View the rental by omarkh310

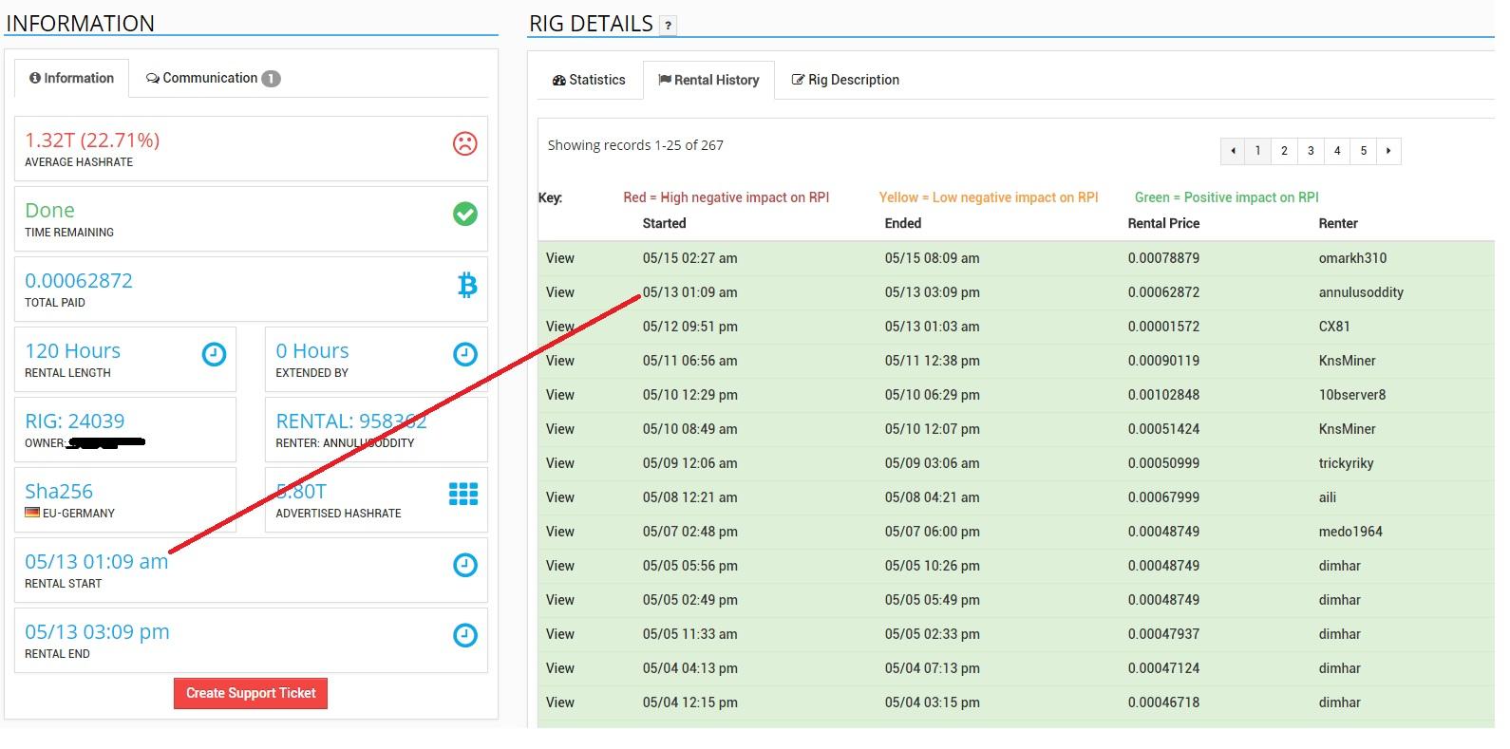pos(560,258)
